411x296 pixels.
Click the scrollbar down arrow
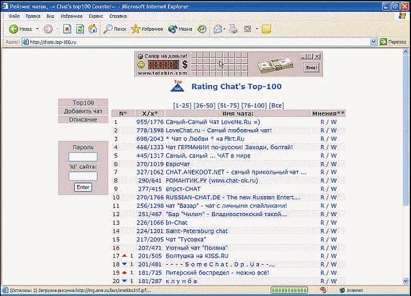coord(406,281)
